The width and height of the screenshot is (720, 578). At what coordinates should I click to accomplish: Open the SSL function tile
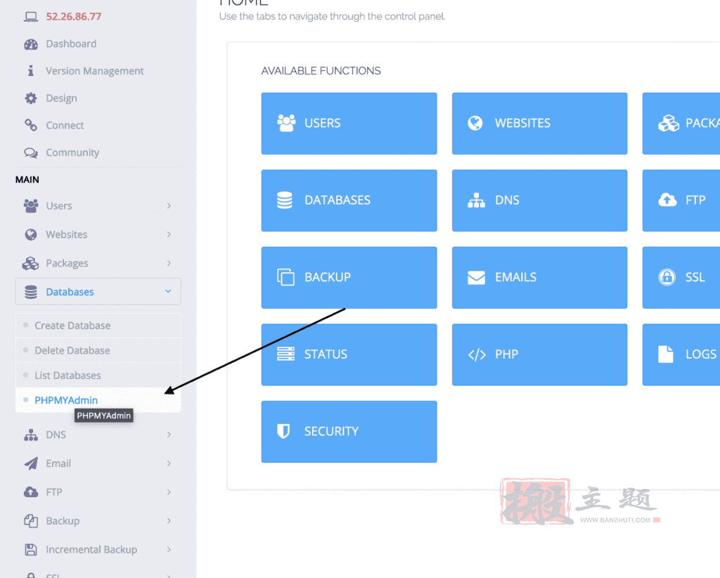[x=681, y=278]
